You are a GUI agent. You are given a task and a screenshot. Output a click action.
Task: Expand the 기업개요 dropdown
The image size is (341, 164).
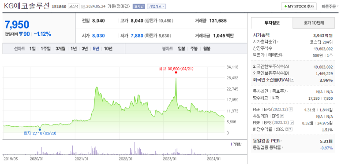[156, 6]
